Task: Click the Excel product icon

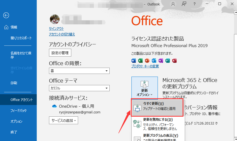Action: pyautogui.click(x=140, y=61)
